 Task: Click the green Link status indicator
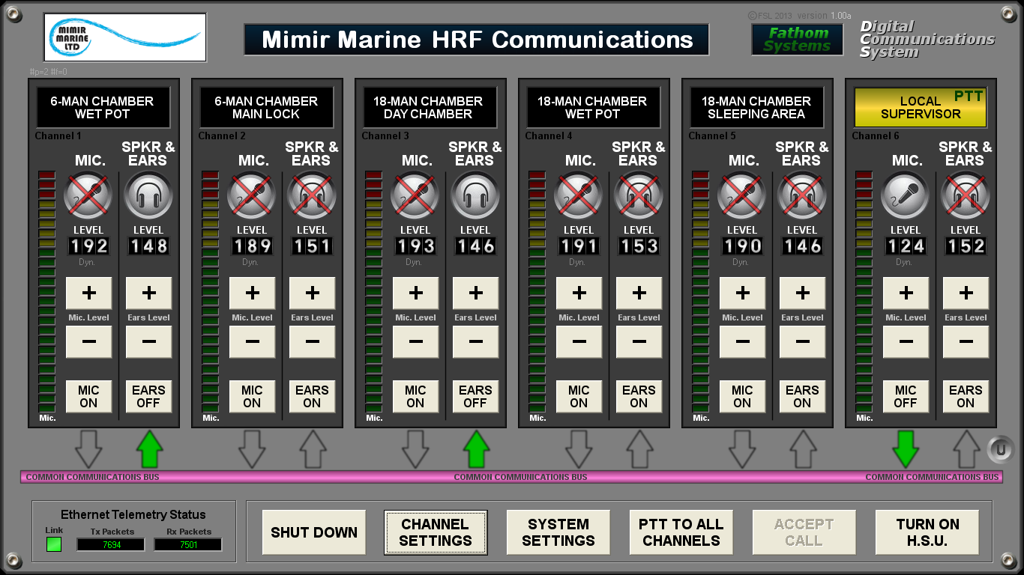[54, 544]
